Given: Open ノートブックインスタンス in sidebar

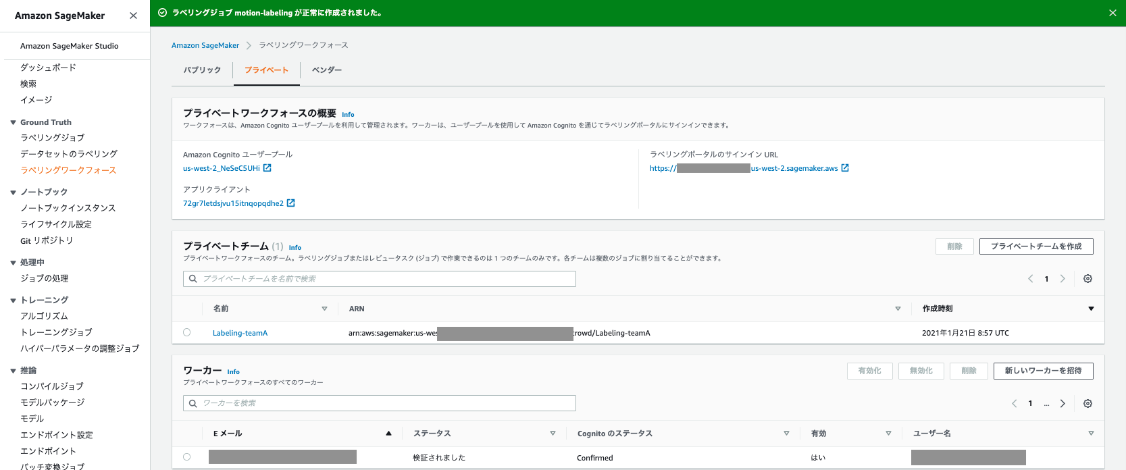Looking at the screenshot, I should (68, 208).
